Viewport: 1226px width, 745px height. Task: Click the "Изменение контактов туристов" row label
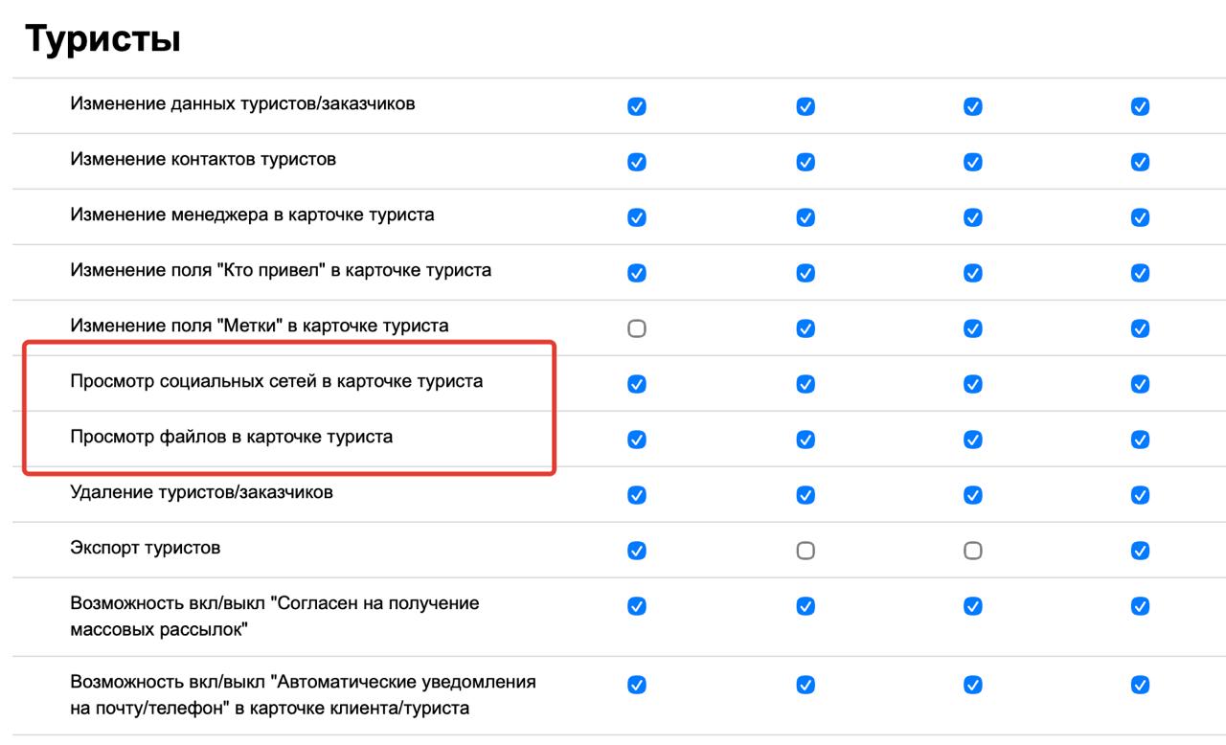click(203, 160)
